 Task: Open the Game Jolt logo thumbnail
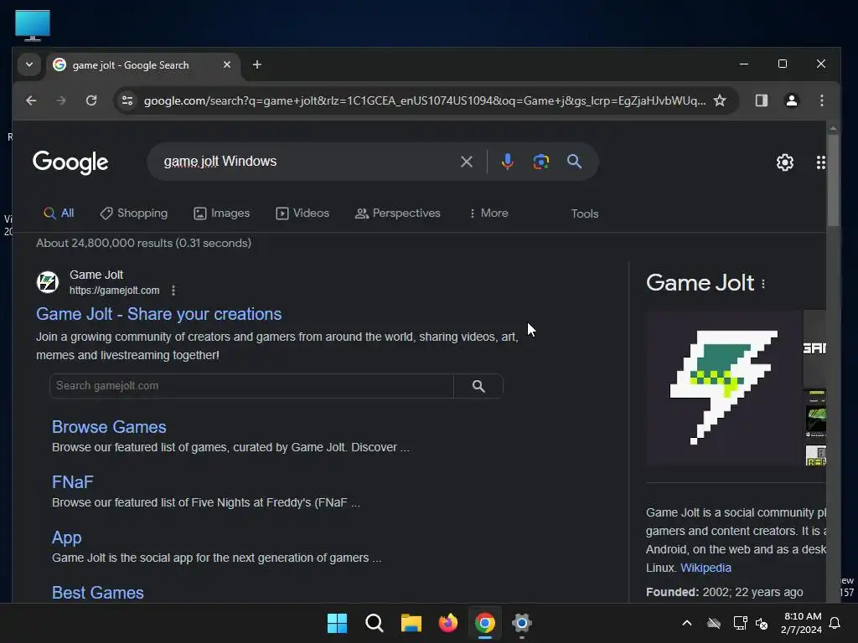723,388
